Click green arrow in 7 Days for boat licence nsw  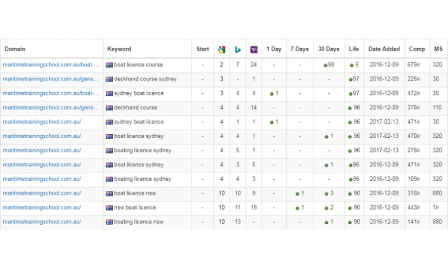(x=297, y=193)
